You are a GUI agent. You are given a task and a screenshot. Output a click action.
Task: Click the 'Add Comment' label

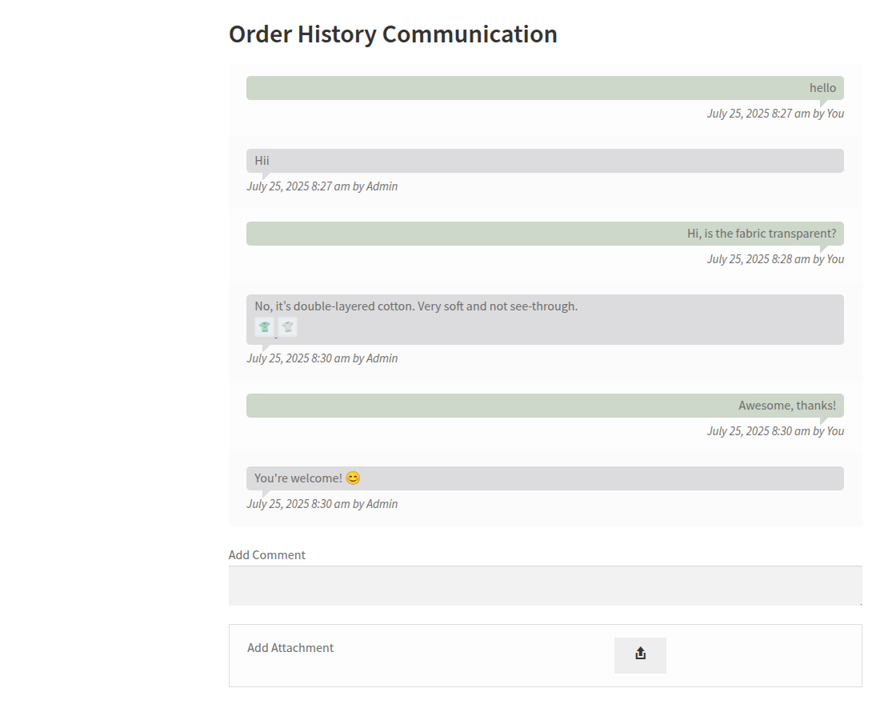coord(267,554)
